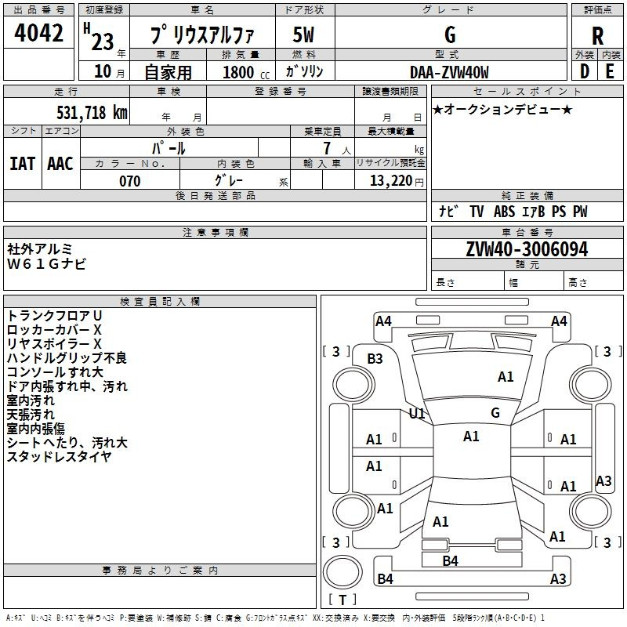Select the displacement value 1800 cc
627x627 pixels.
tap(246, 72)
